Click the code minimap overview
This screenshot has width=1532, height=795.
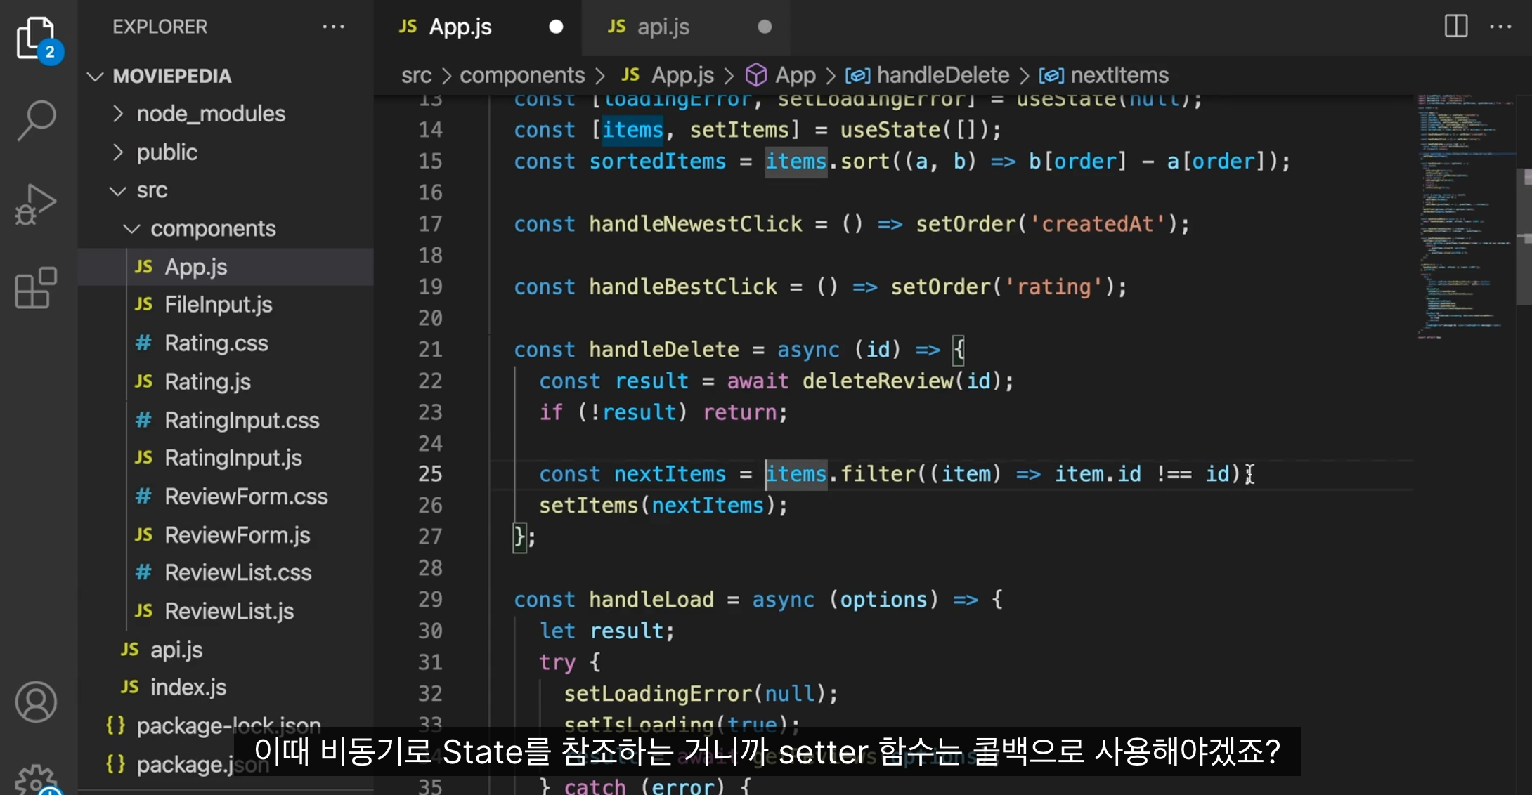tap(1465, 218)
